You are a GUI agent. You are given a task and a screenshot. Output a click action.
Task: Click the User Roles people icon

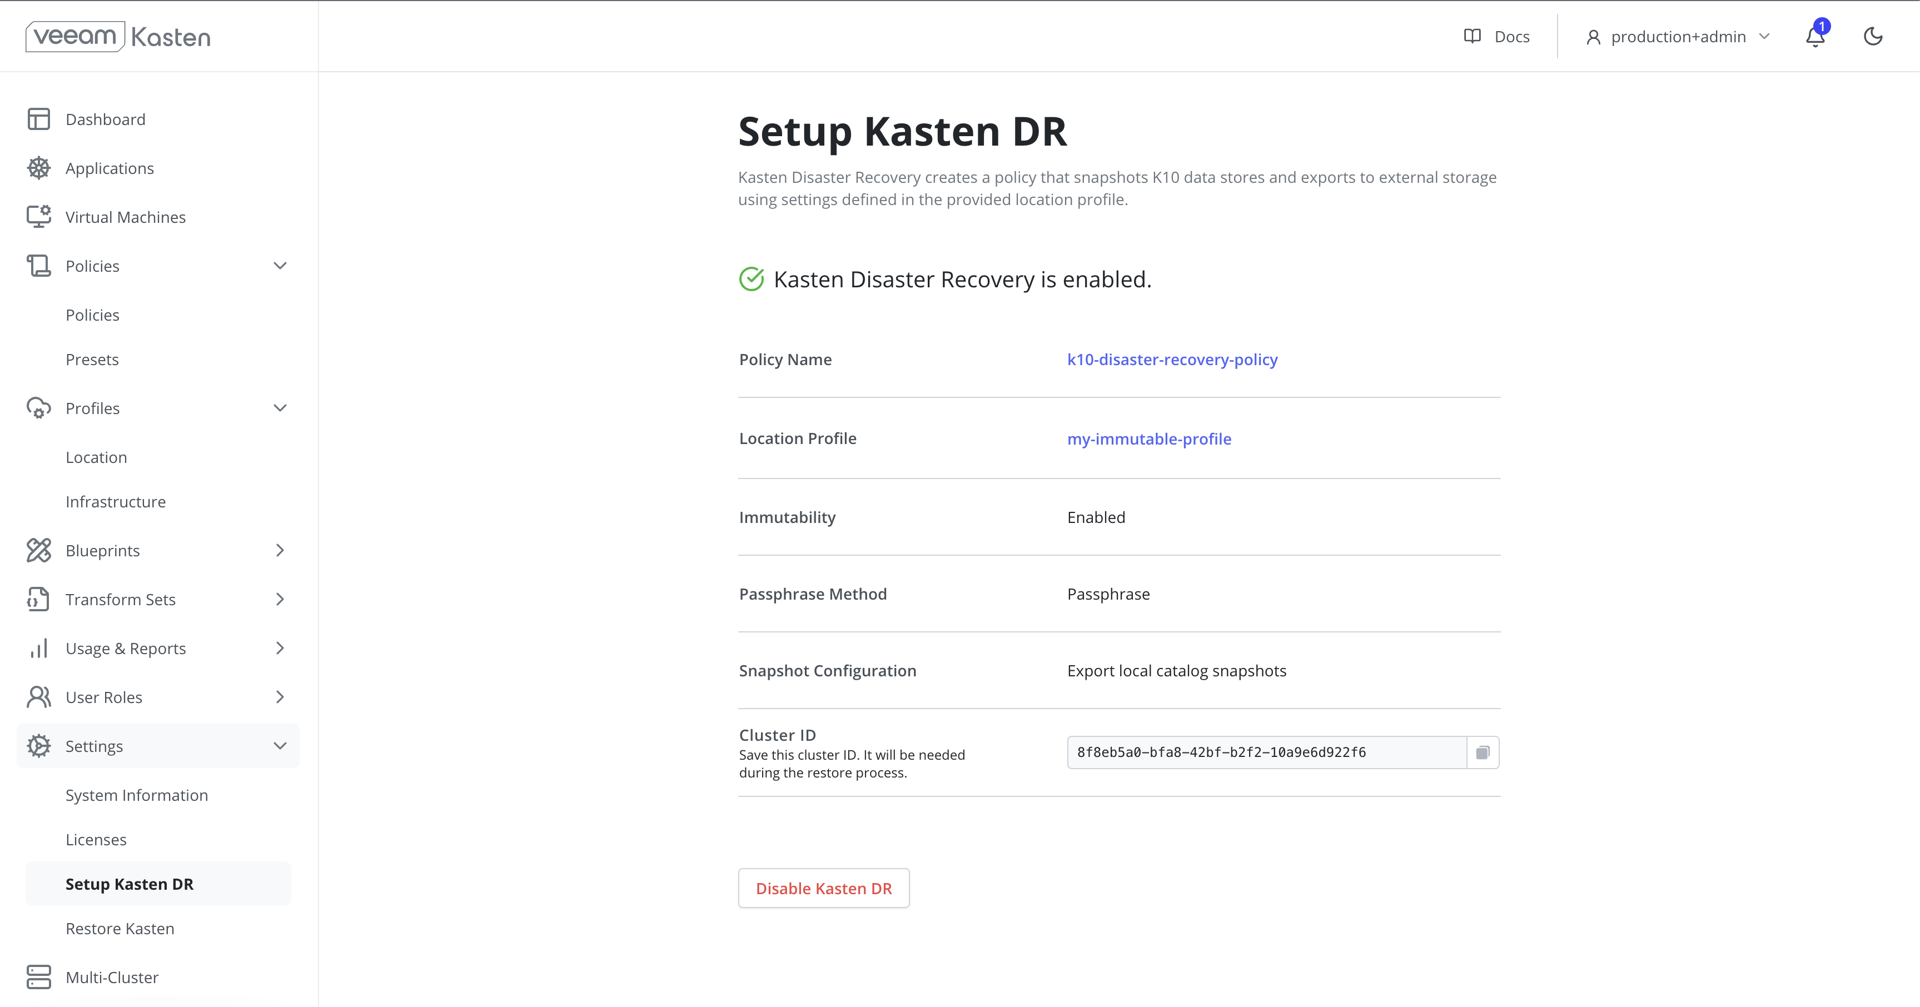point(39,697)
